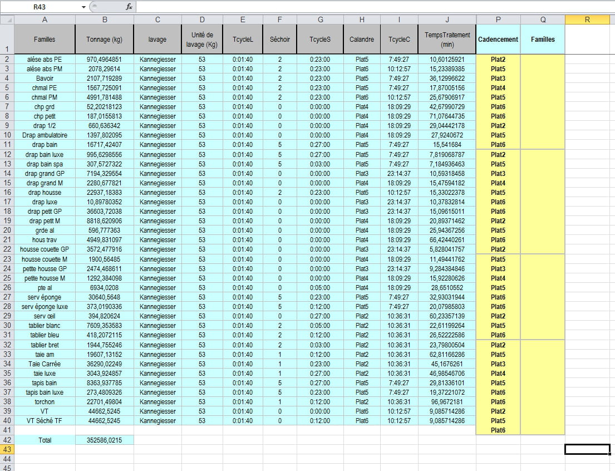Click the 'TcycleS' header cell

(320, 39)
